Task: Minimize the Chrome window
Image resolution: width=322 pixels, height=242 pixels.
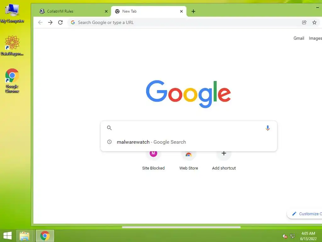Action: (x=318, y=8)
